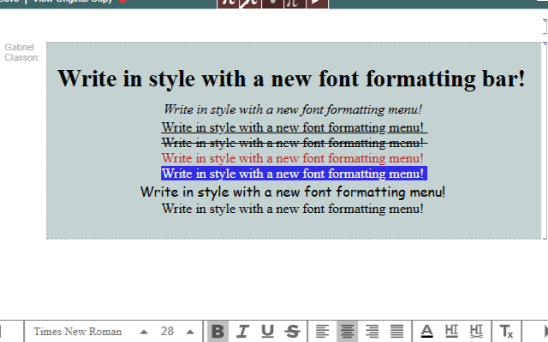Click the first highlight color icon
The image size is (548, 342).
(x=451, y=332)
